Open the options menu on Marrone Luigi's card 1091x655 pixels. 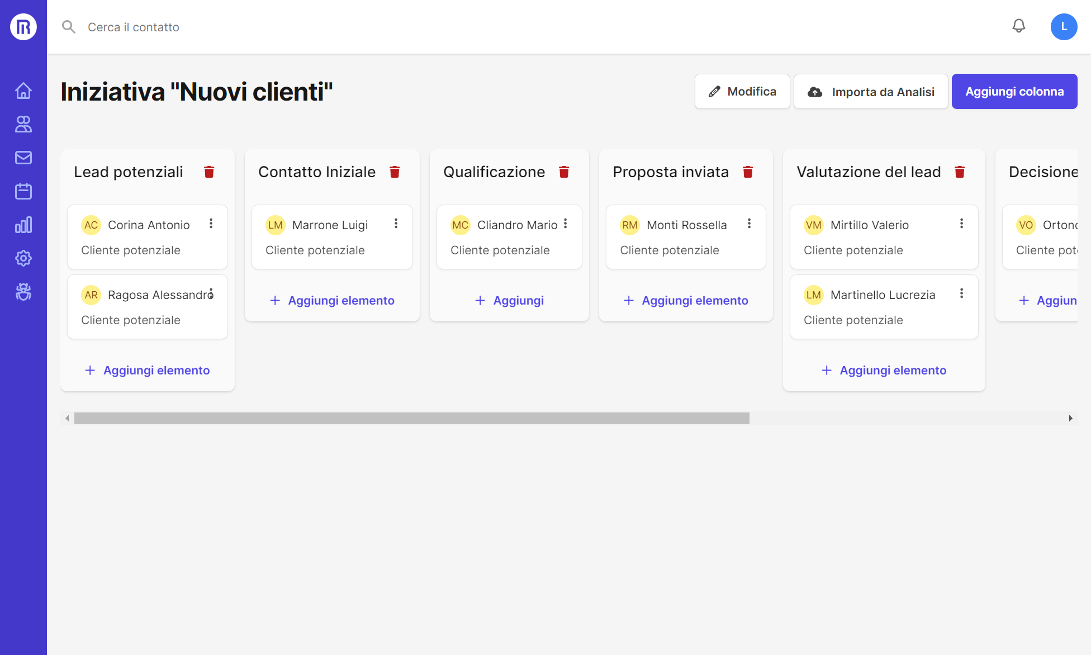[x=395, y=224]
